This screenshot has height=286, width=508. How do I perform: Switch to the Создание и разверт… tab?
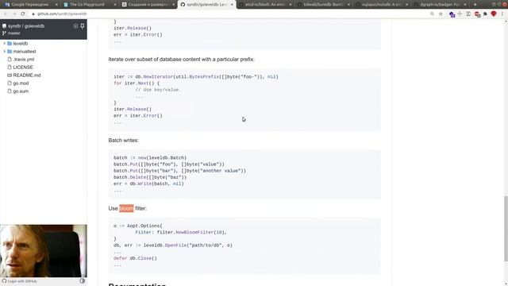(x=148, y=5)
